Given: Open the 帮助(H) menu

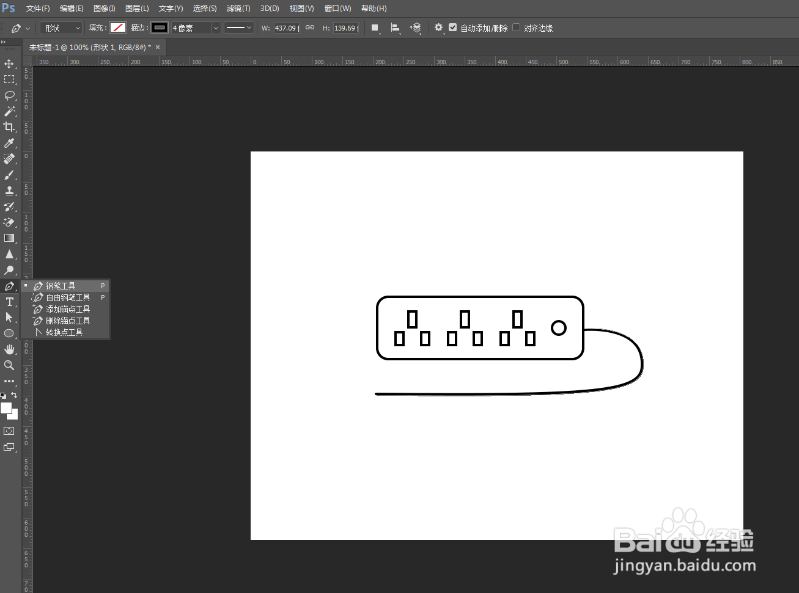Looking at the screenshot, I should coord(374,9).
